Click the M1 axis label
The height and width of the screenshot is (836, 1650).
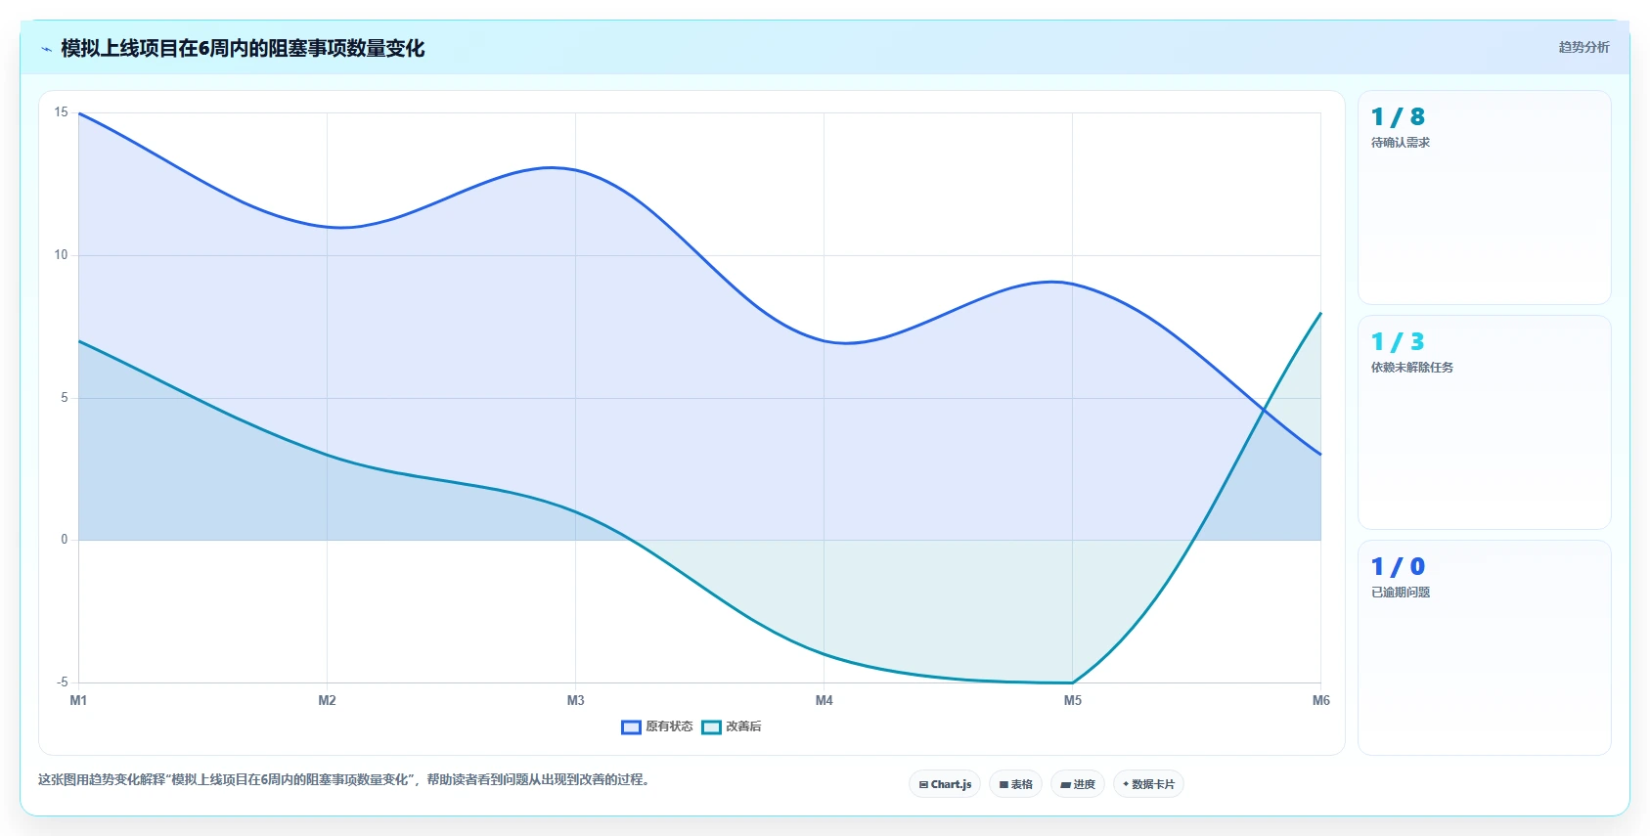tap(78, 700)
